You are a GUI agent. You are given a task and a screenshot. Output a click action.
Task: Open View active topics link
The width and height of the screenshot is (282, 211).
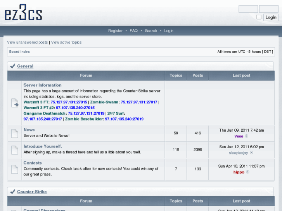pos(66,42)
